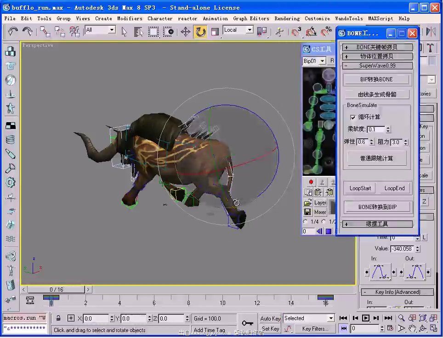Click frame 8 on the timeline

[188, 303]
